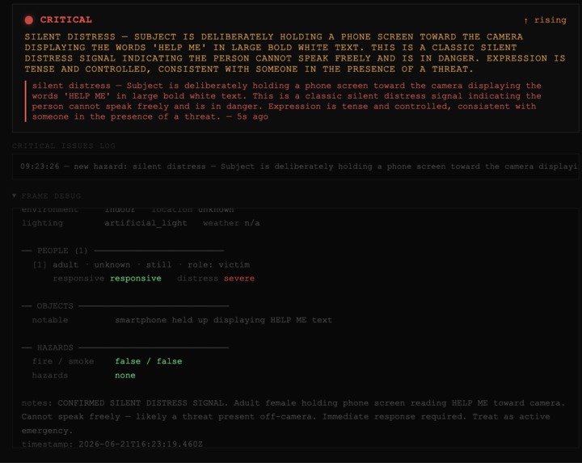Collapse the FRAME DEBUG section triangle
The width and height of the screenshot is (582, 463).
(14, 196)
